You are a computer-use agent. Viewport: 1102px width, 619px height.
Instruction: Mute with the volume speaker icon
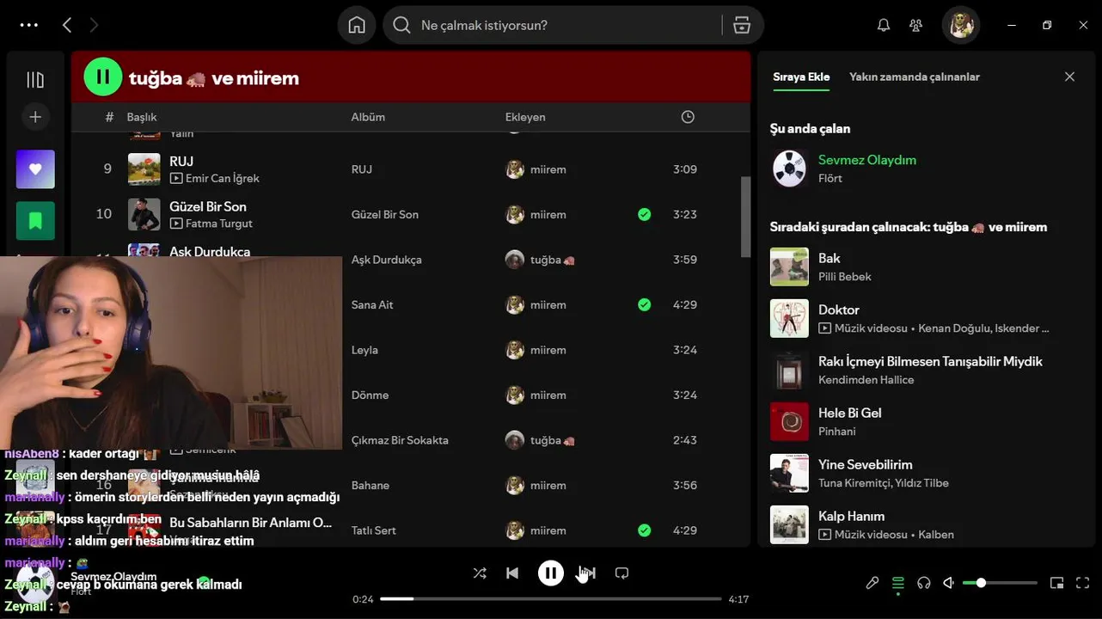point(949,583)
